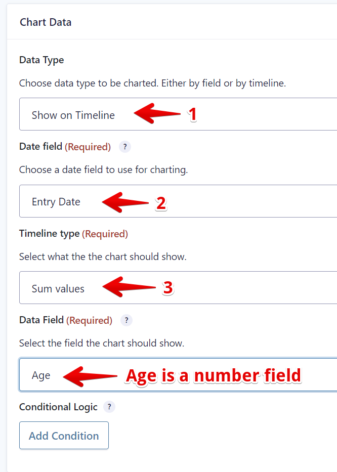The height and width of the screenshot is (472, 337).
Task: Click the Data Field help question-mark icon
Action: point(127,320)
